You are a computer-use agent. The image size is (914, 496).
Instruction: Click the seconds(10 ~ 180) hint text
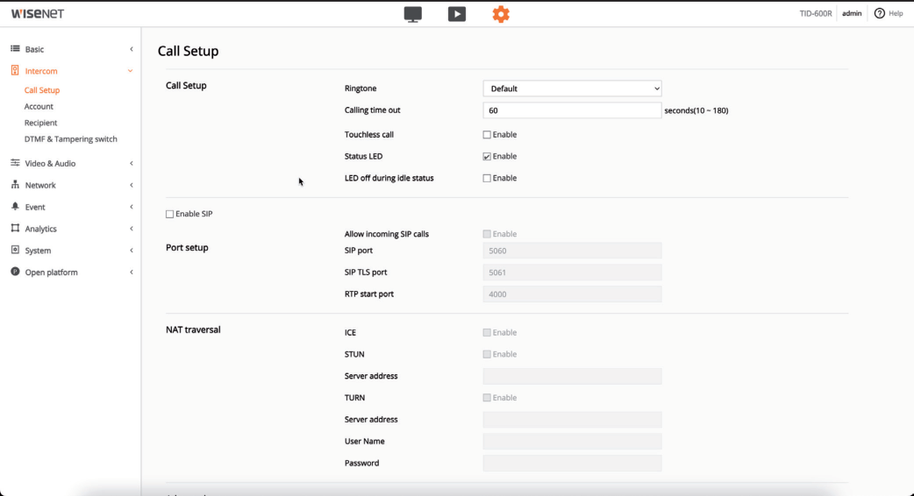(696, 110)
